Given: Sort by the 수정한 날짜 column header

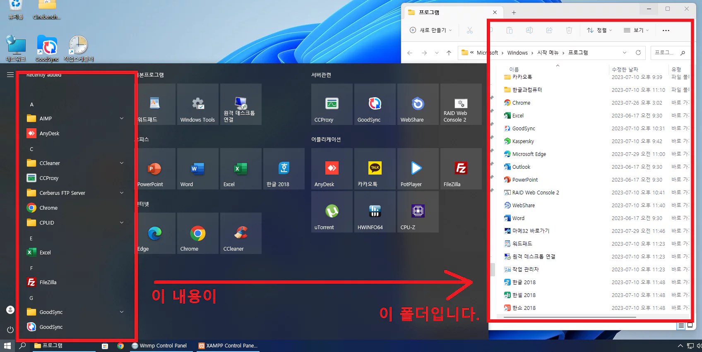Looking at the screenshot, I should (x=625, y=69).
